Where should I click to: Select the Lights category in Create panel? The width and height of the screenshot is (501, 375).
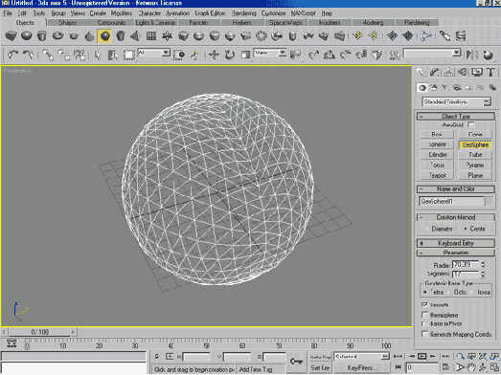click(x=445, y=87)
